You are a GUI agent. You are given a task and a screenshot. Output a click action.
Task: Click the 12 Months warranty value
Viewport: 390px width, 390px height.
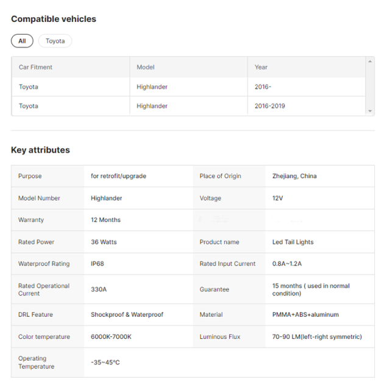point(105,220)
